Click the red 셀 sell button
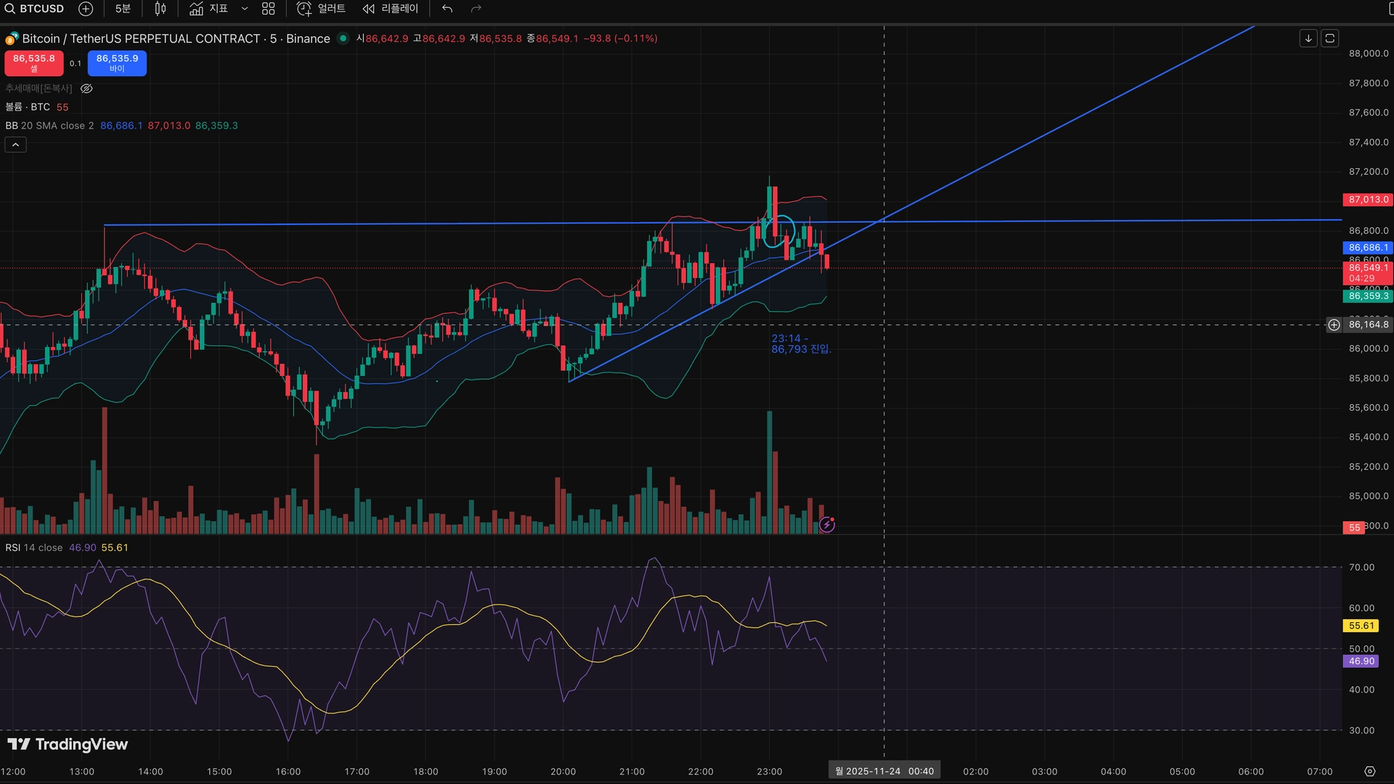This screenshot has height=784, width=1394. 33,63
